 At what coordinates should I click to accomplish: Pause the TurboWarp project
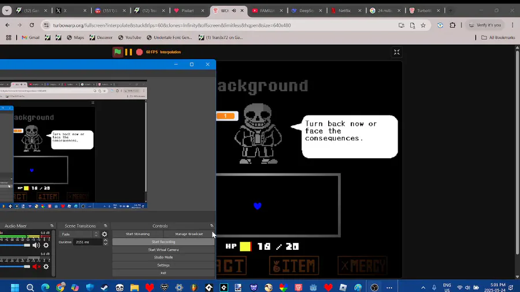tap(129, 52)
